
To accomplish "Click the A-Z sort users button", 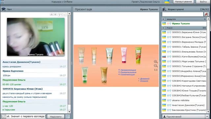I will [x=206, y=14].
